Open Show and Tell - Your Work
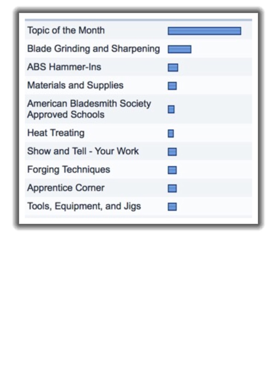 pos(83,151)
